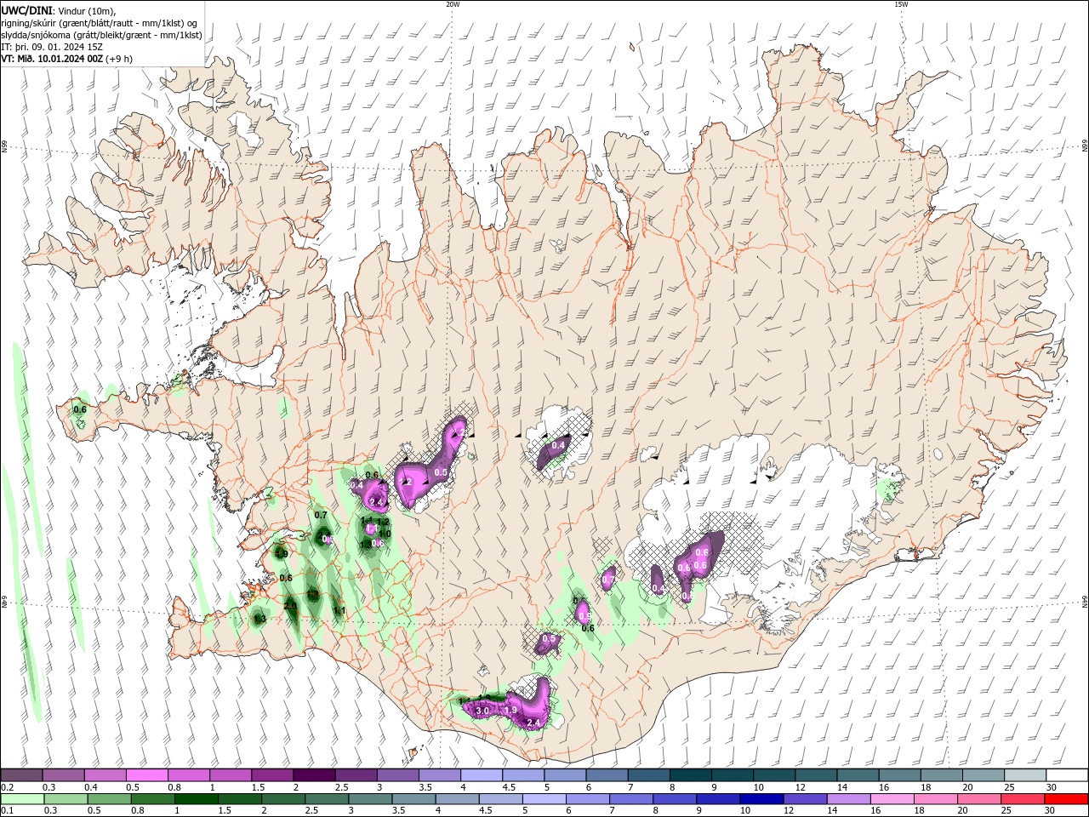Choose the very dark purple 2–2.5 upper swatch

point(314,775)
